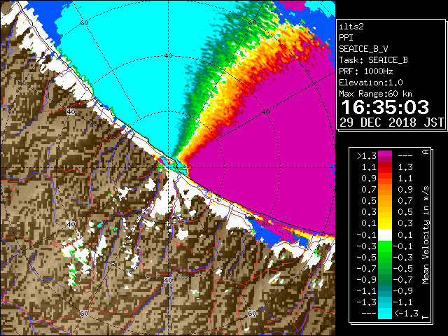Click the radar site name ilts2
Image resolution: width=448 pixels, height=336 pixels.
click(x=351, y=27)
